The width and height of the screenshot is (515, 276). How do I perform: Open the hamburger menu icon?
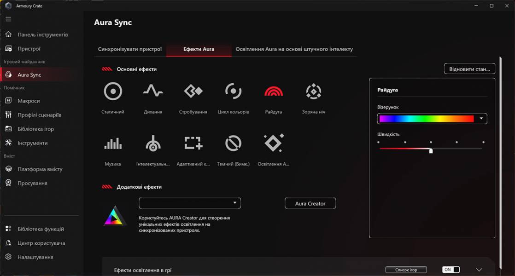click(9, 19)
